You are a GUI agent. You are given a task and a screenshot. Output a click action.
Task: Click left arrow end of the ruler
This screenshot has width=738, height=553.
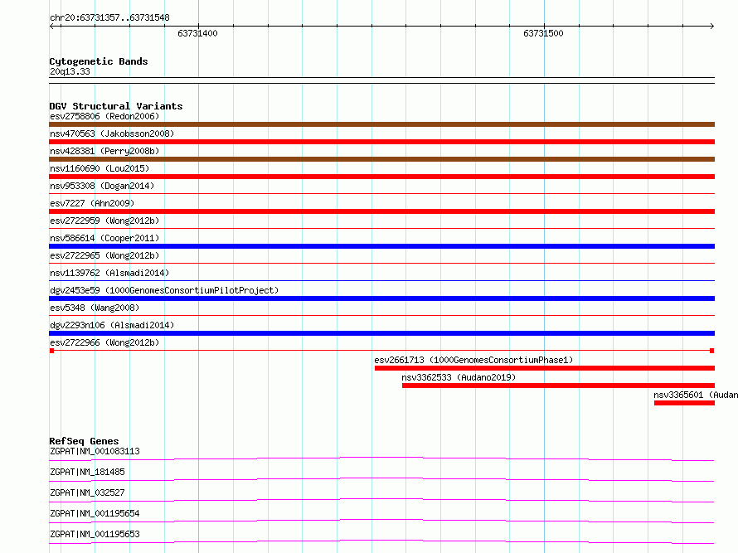coord(51,27)
